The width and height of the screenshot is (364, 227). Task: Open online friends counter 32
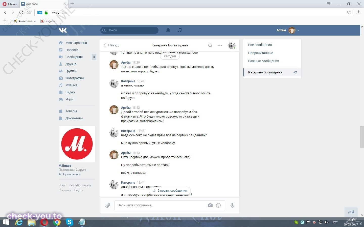coord(351,212)
